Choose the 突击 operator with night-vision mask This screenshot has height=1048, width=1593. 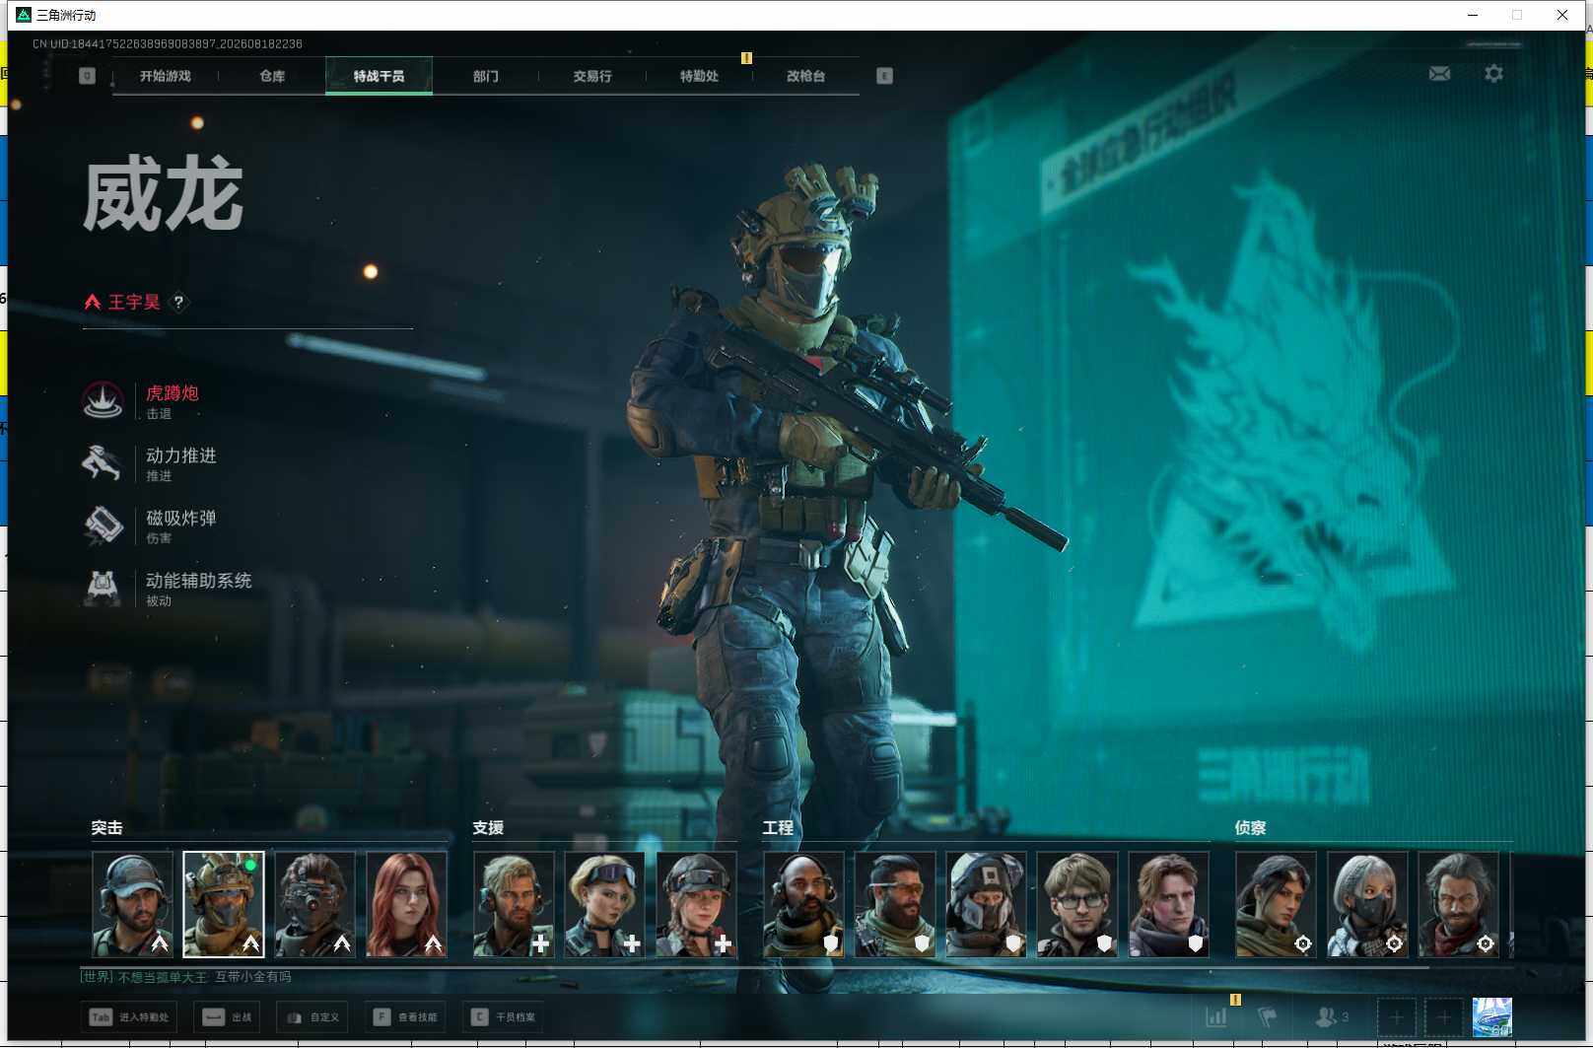[314, 904]
